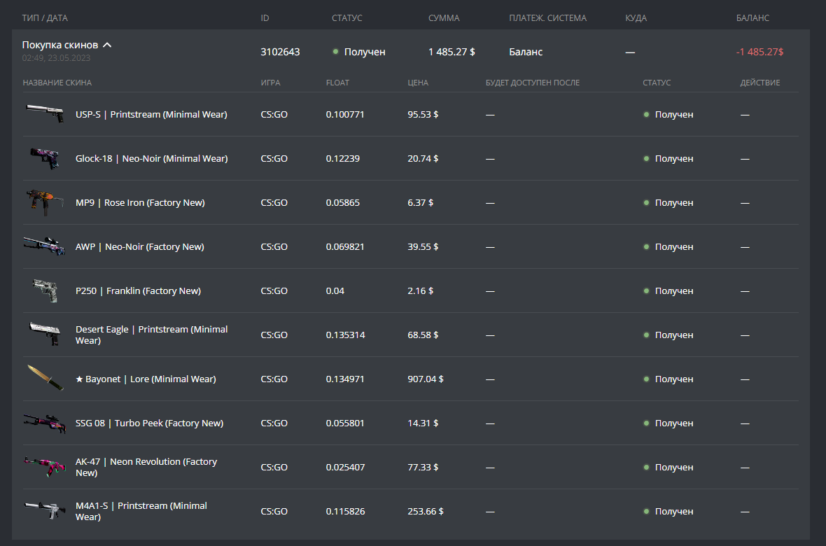
Task: Click the M4A1-S | Printstream name
Action: pyautogui.click(x=141, y=511)
